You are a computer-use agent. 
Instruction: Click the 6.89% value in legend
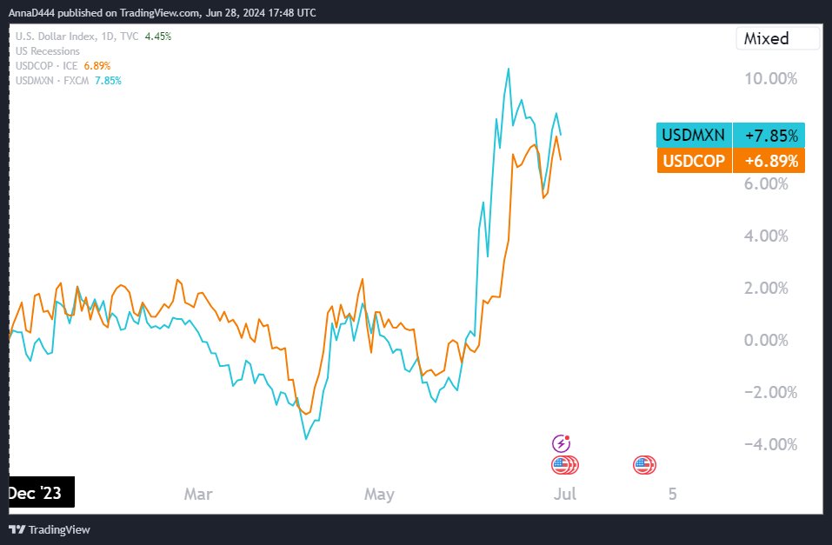tap(97, 66)
